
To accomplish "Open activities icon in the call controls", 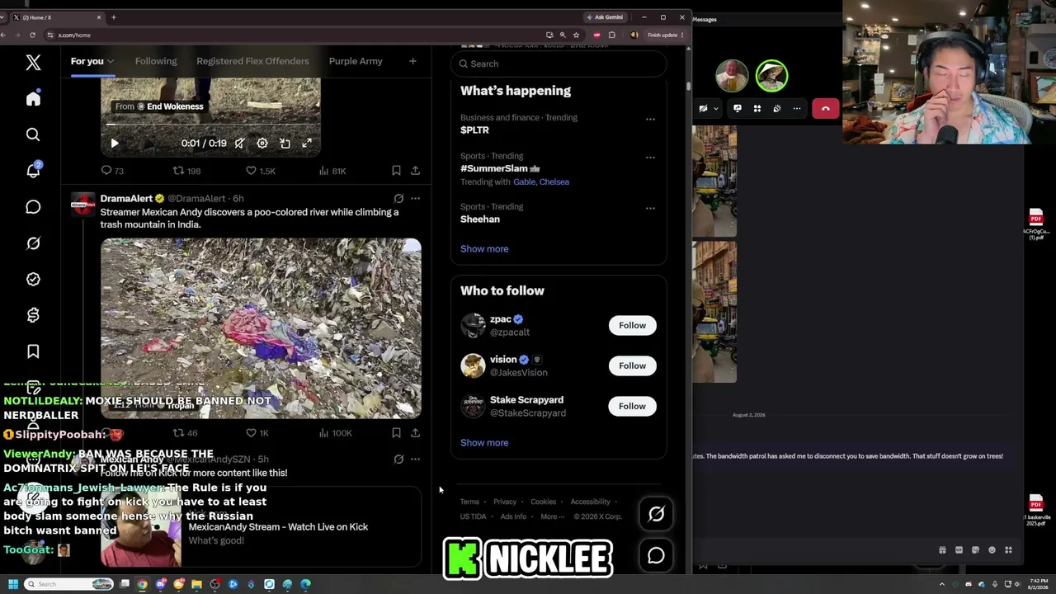I will click(x=757, y=108).
